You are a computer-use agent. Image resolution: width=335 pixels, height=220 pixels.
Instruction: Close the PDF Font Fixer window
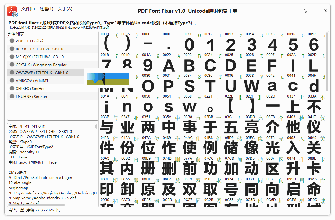[326, 11]
